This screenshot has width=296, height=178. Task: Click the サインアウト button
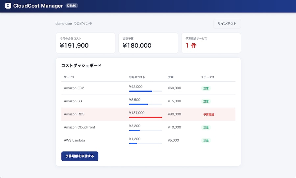click(x=227, y=24)
